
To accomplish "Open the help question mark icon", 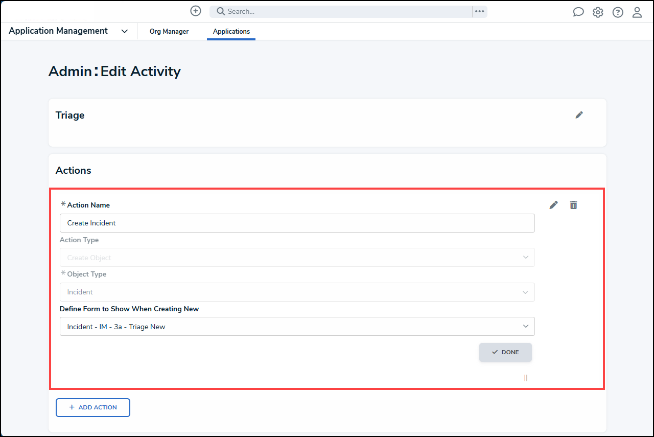I will tap(618, 12).
